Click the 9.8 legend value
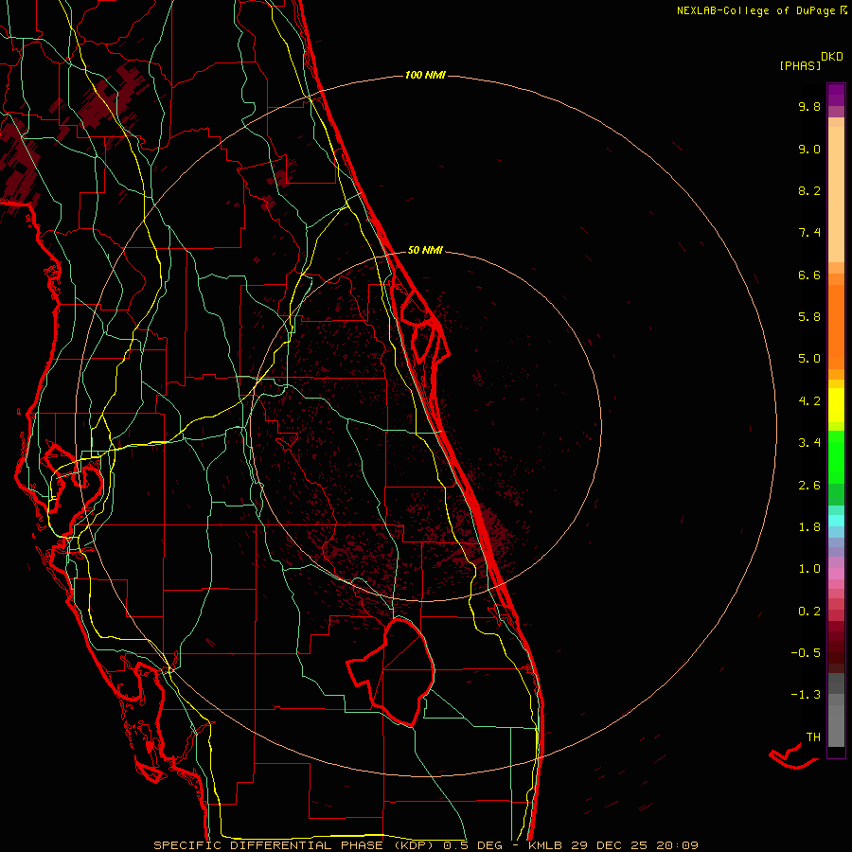 (809, 106)
